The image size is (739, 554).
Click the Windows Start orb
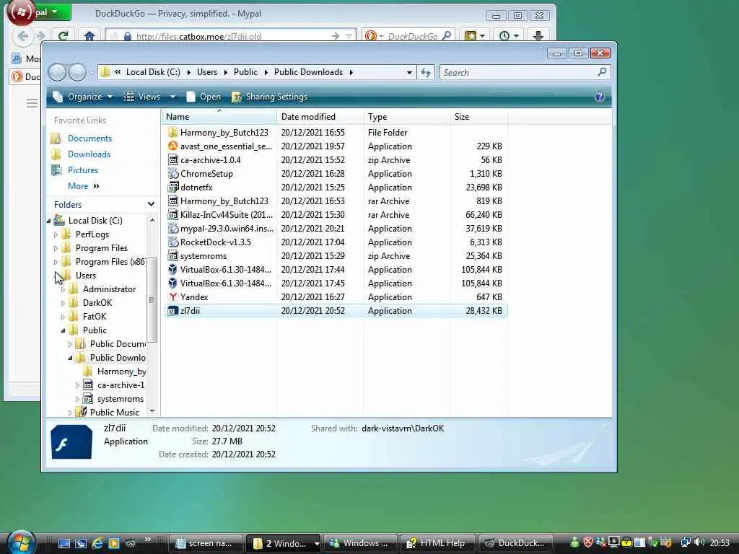21,542
